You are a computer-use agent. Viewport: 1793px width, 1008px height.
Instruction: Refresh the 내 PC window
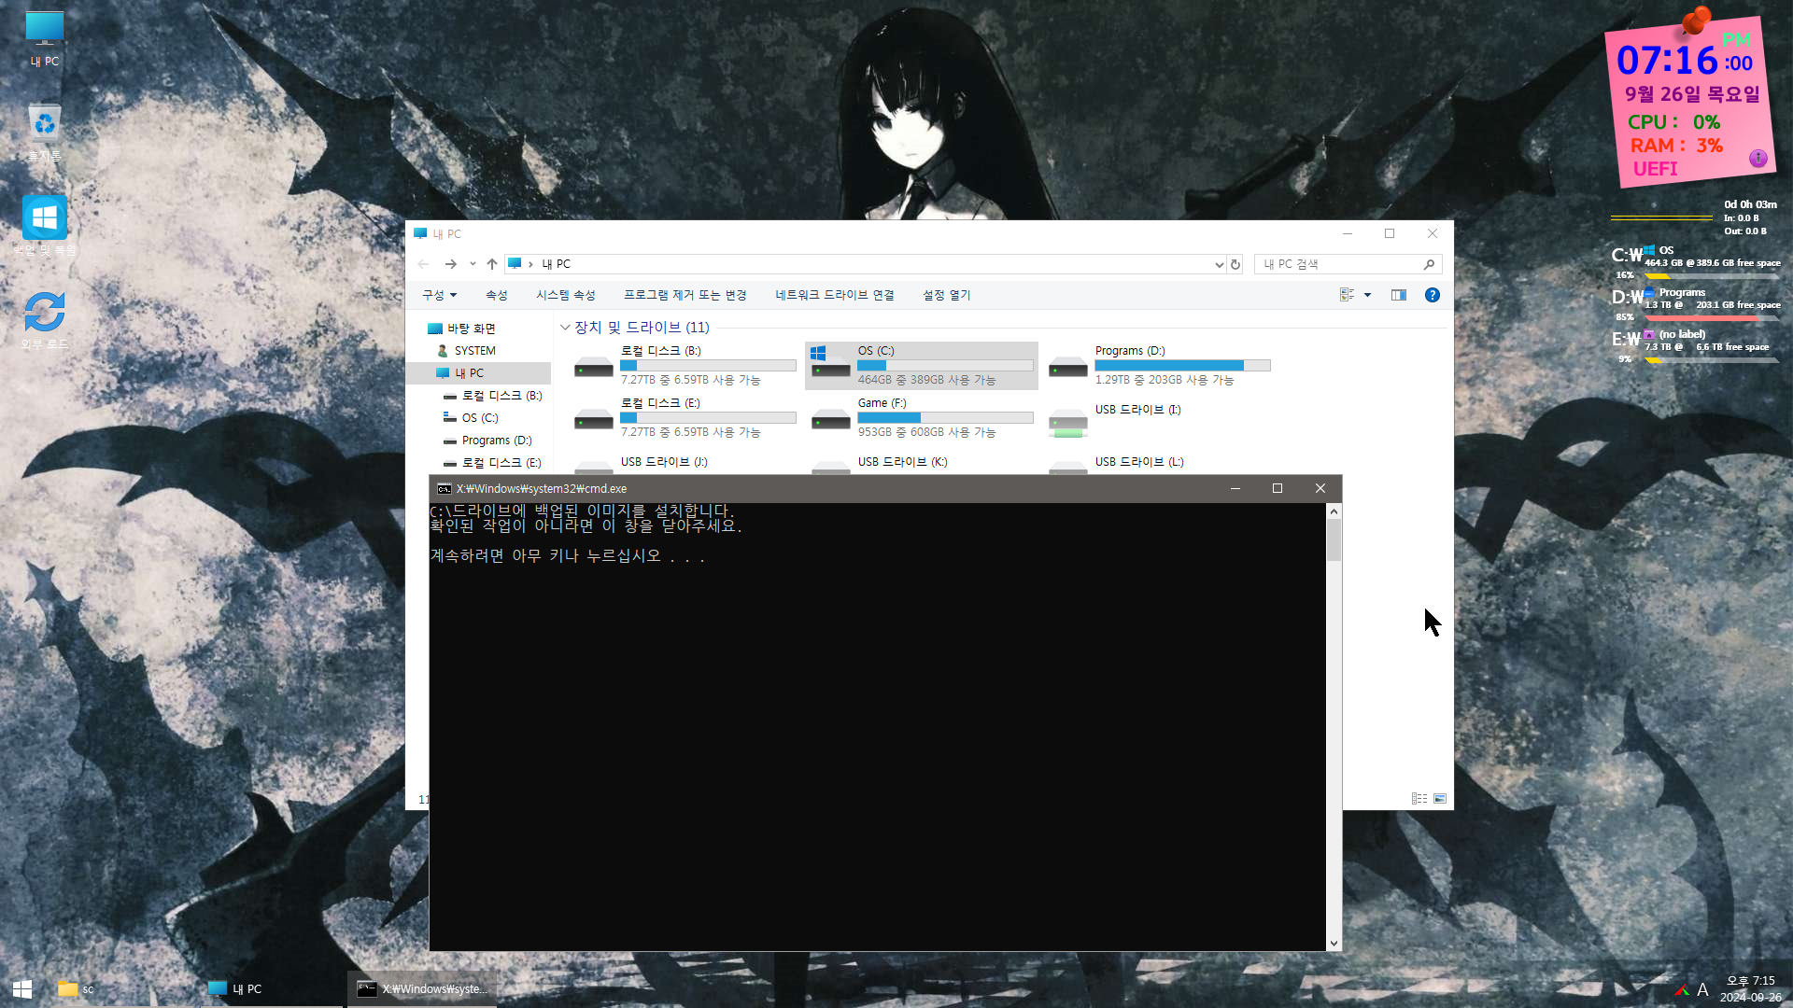click(x=1235, y=264)
